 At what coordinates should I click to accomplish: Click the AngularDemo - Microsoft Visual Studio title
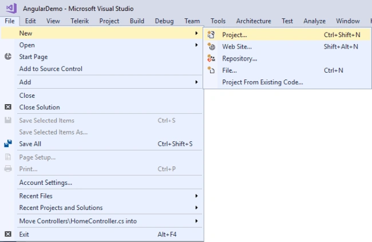click(78, 9)
